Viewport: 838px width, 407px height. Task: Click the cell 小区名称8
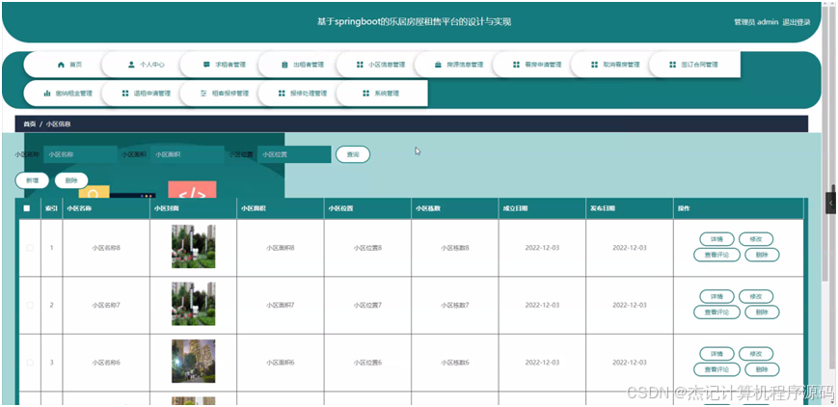tap(106, 248)
